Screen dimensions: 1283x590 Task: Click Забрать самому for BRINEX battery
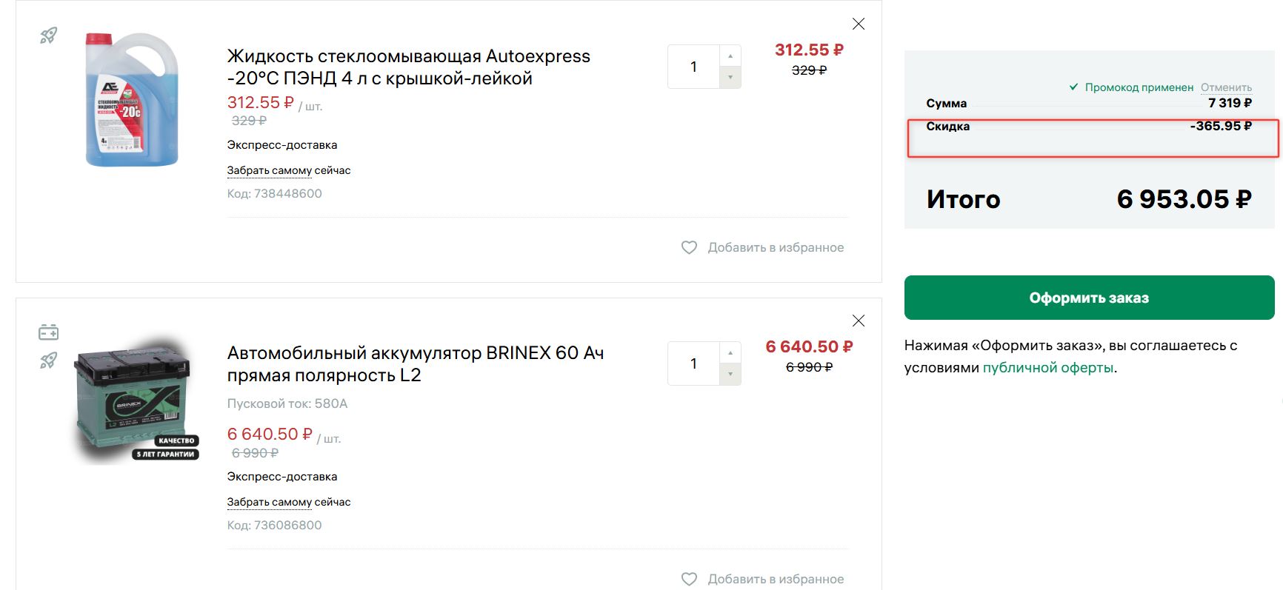(x=269, y=502)
